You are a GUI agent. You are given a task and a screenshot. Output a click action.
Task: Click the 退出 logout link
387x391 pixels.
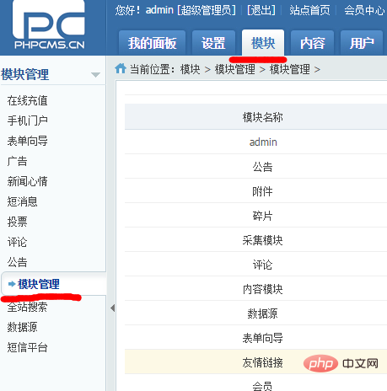261,10
